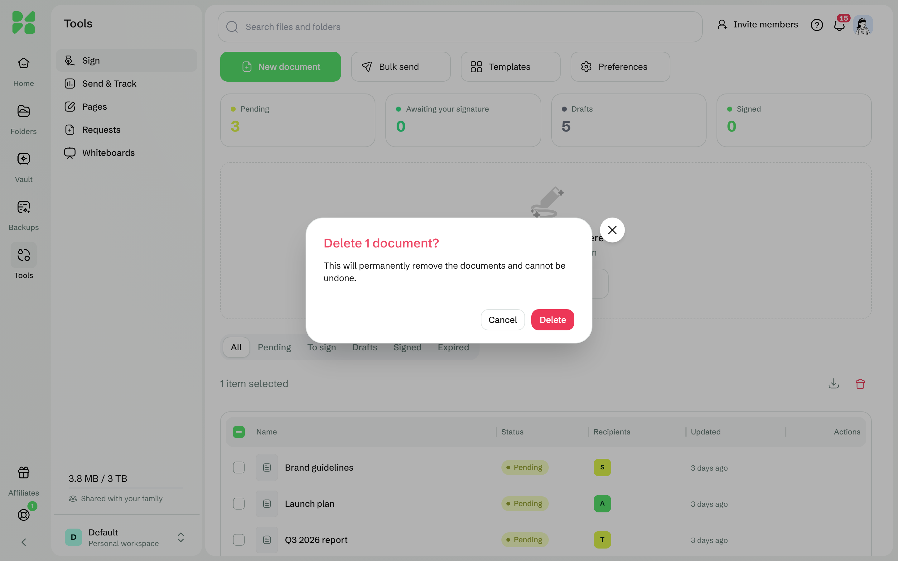Check the Launch plan row checkbox

pyautogui.click(x=239, y=503)
